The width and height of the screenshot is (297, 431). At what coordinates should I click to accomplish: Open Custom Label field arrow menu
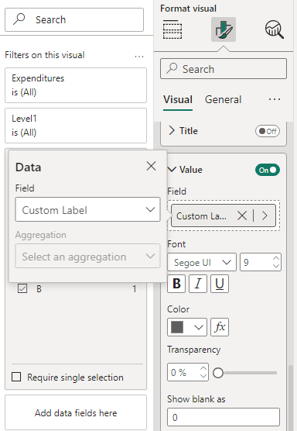(x=265, y=215)
